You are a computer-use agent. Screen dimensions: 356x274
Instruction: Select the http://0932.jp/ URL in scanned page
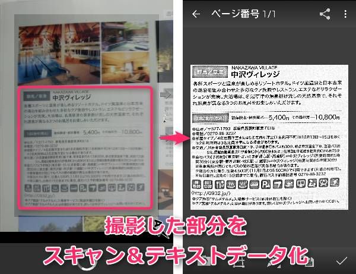tap(211, 193)
